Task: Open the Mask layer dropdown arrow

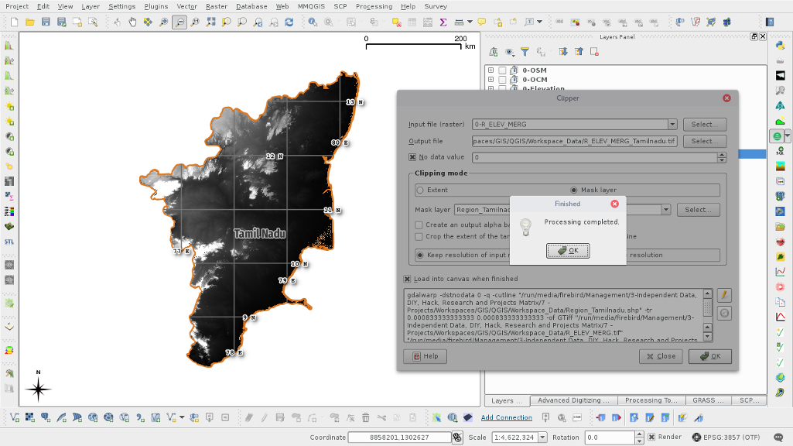Action: 665,210
